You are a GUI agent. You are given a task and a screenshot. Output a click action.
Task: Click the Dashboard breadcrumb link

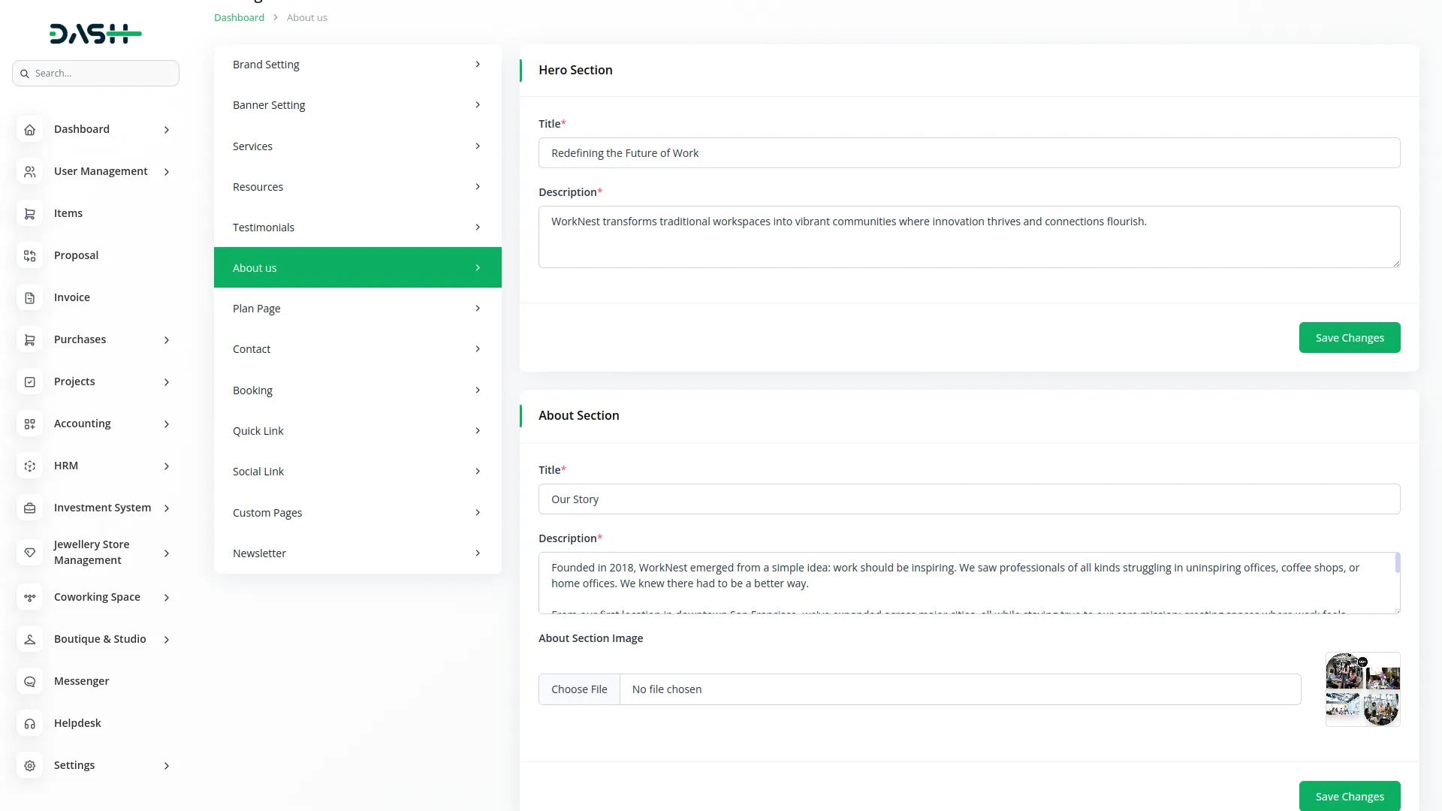239,17
